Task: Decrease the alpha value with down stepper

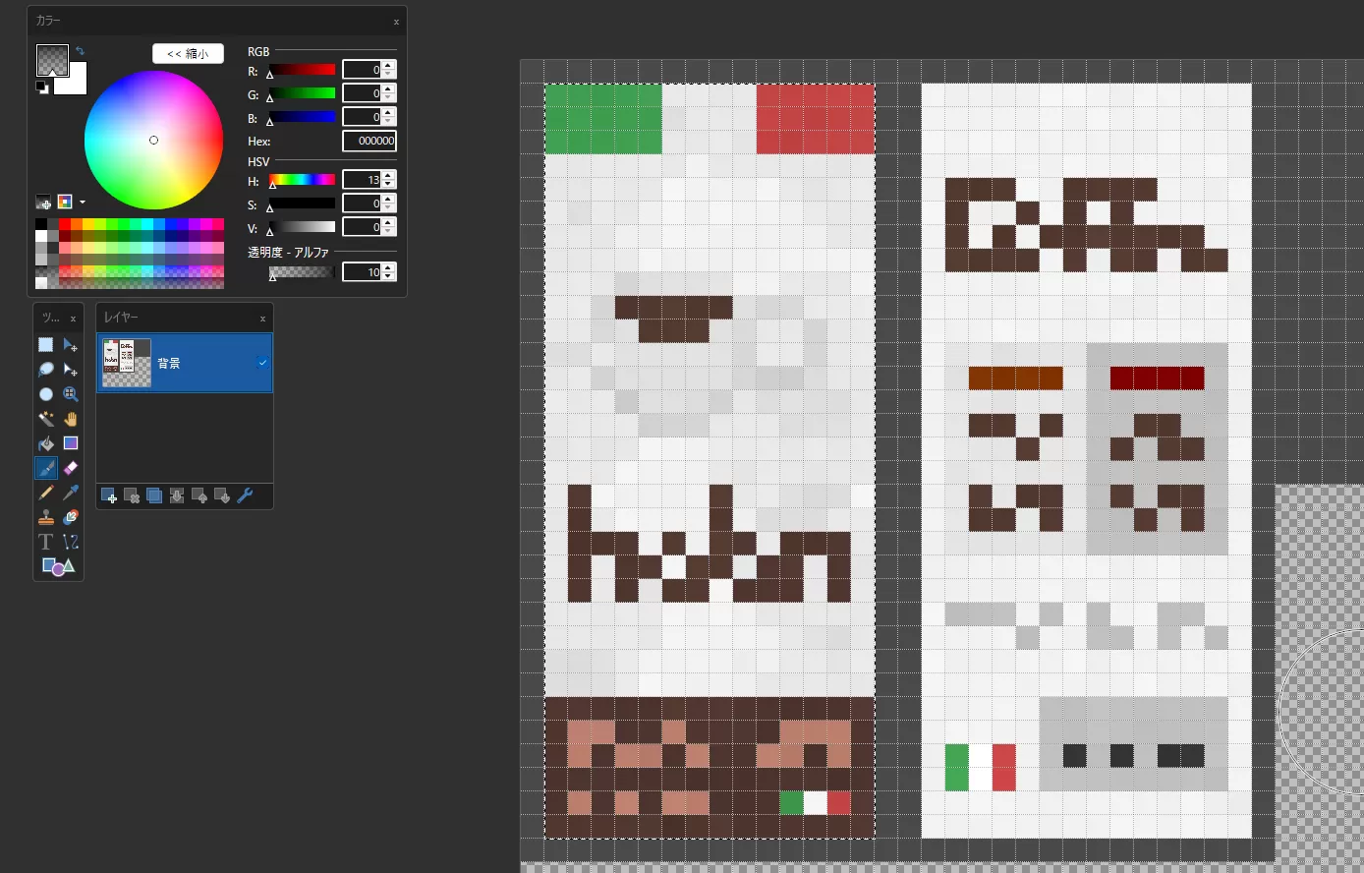Action: (389, 276)
